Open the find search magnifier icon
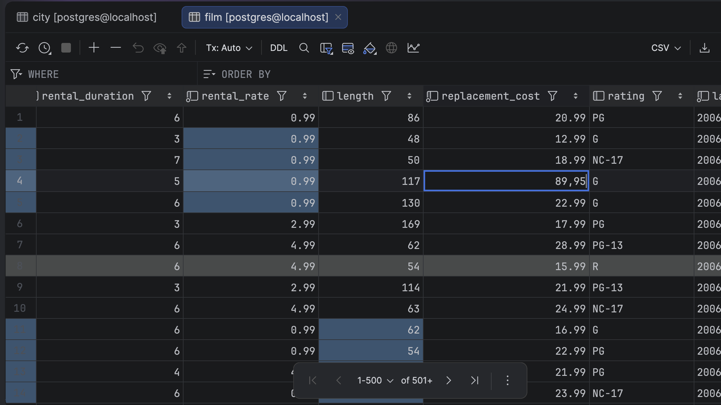This screenshot has width=721, height=405. tap(304, 48)
